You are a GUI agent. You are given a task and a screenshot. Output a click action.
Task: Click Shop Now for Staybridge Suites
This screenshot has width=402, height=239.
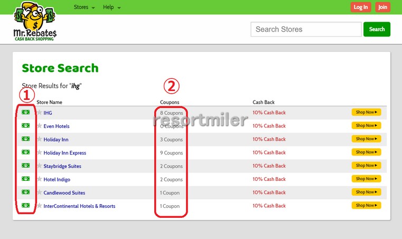click(366, 166)
